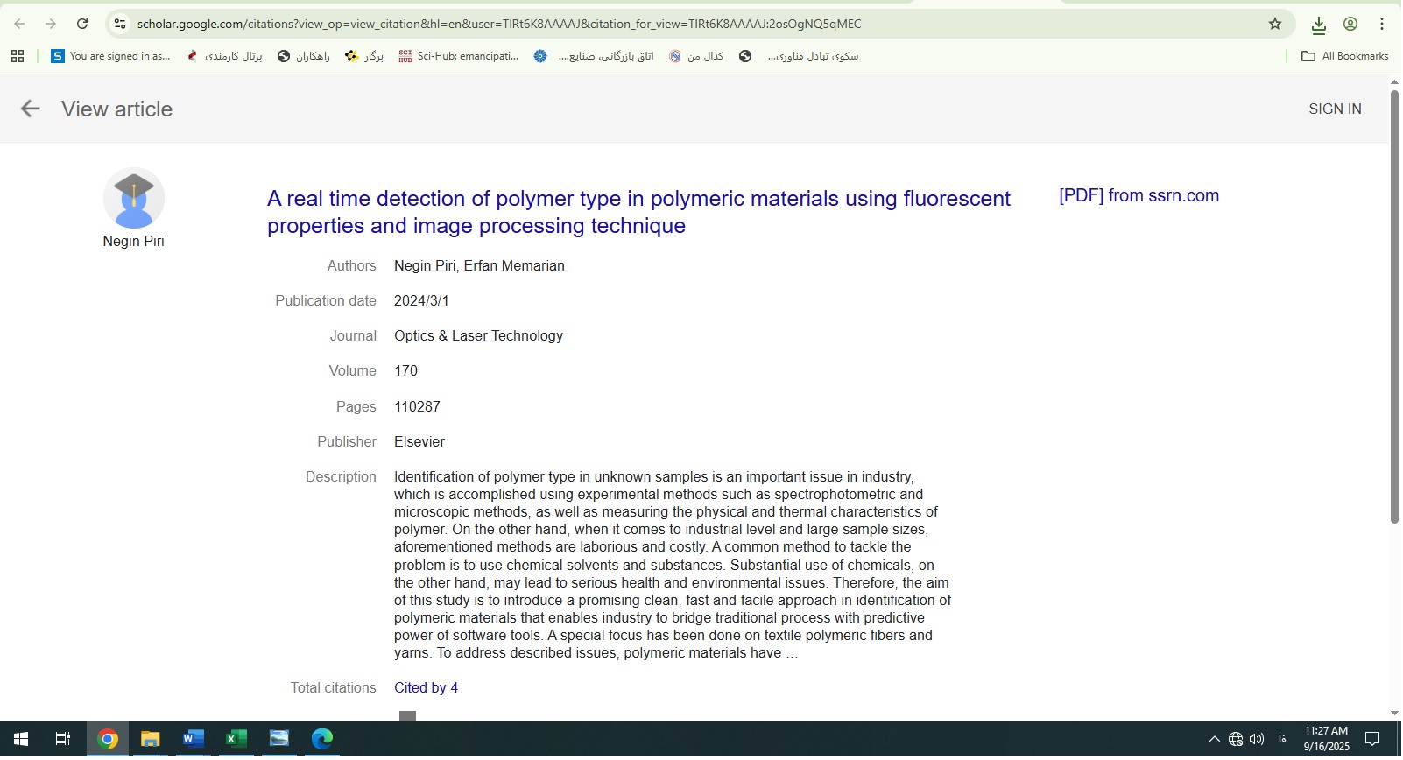Screen dimensions: 1403x760
Task: Click the page vertical scrollbar
Action: (x=1394, y=306)
